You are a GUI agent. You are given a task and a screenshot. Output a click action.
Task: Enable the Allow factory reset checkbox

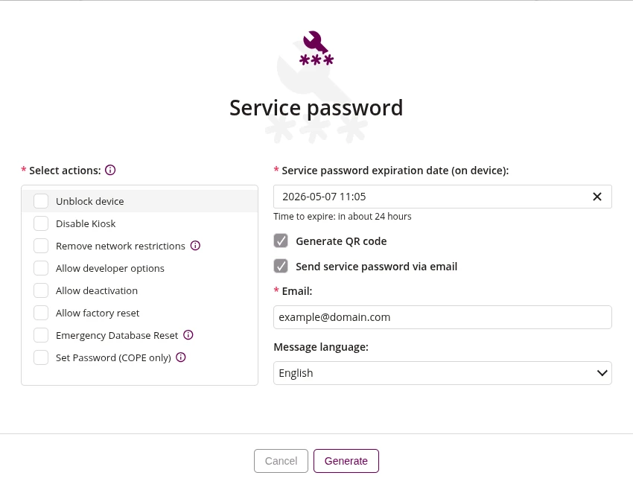coord(41,313)
